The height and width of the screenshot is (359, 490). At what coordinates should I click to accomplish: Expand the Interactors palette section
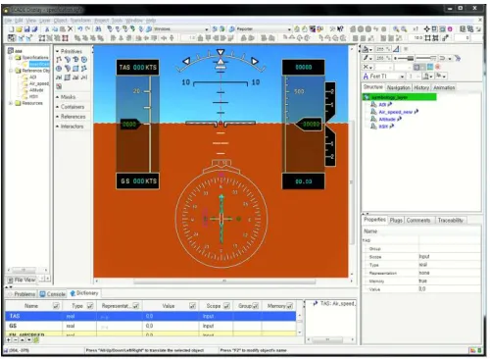coord(58,127)
